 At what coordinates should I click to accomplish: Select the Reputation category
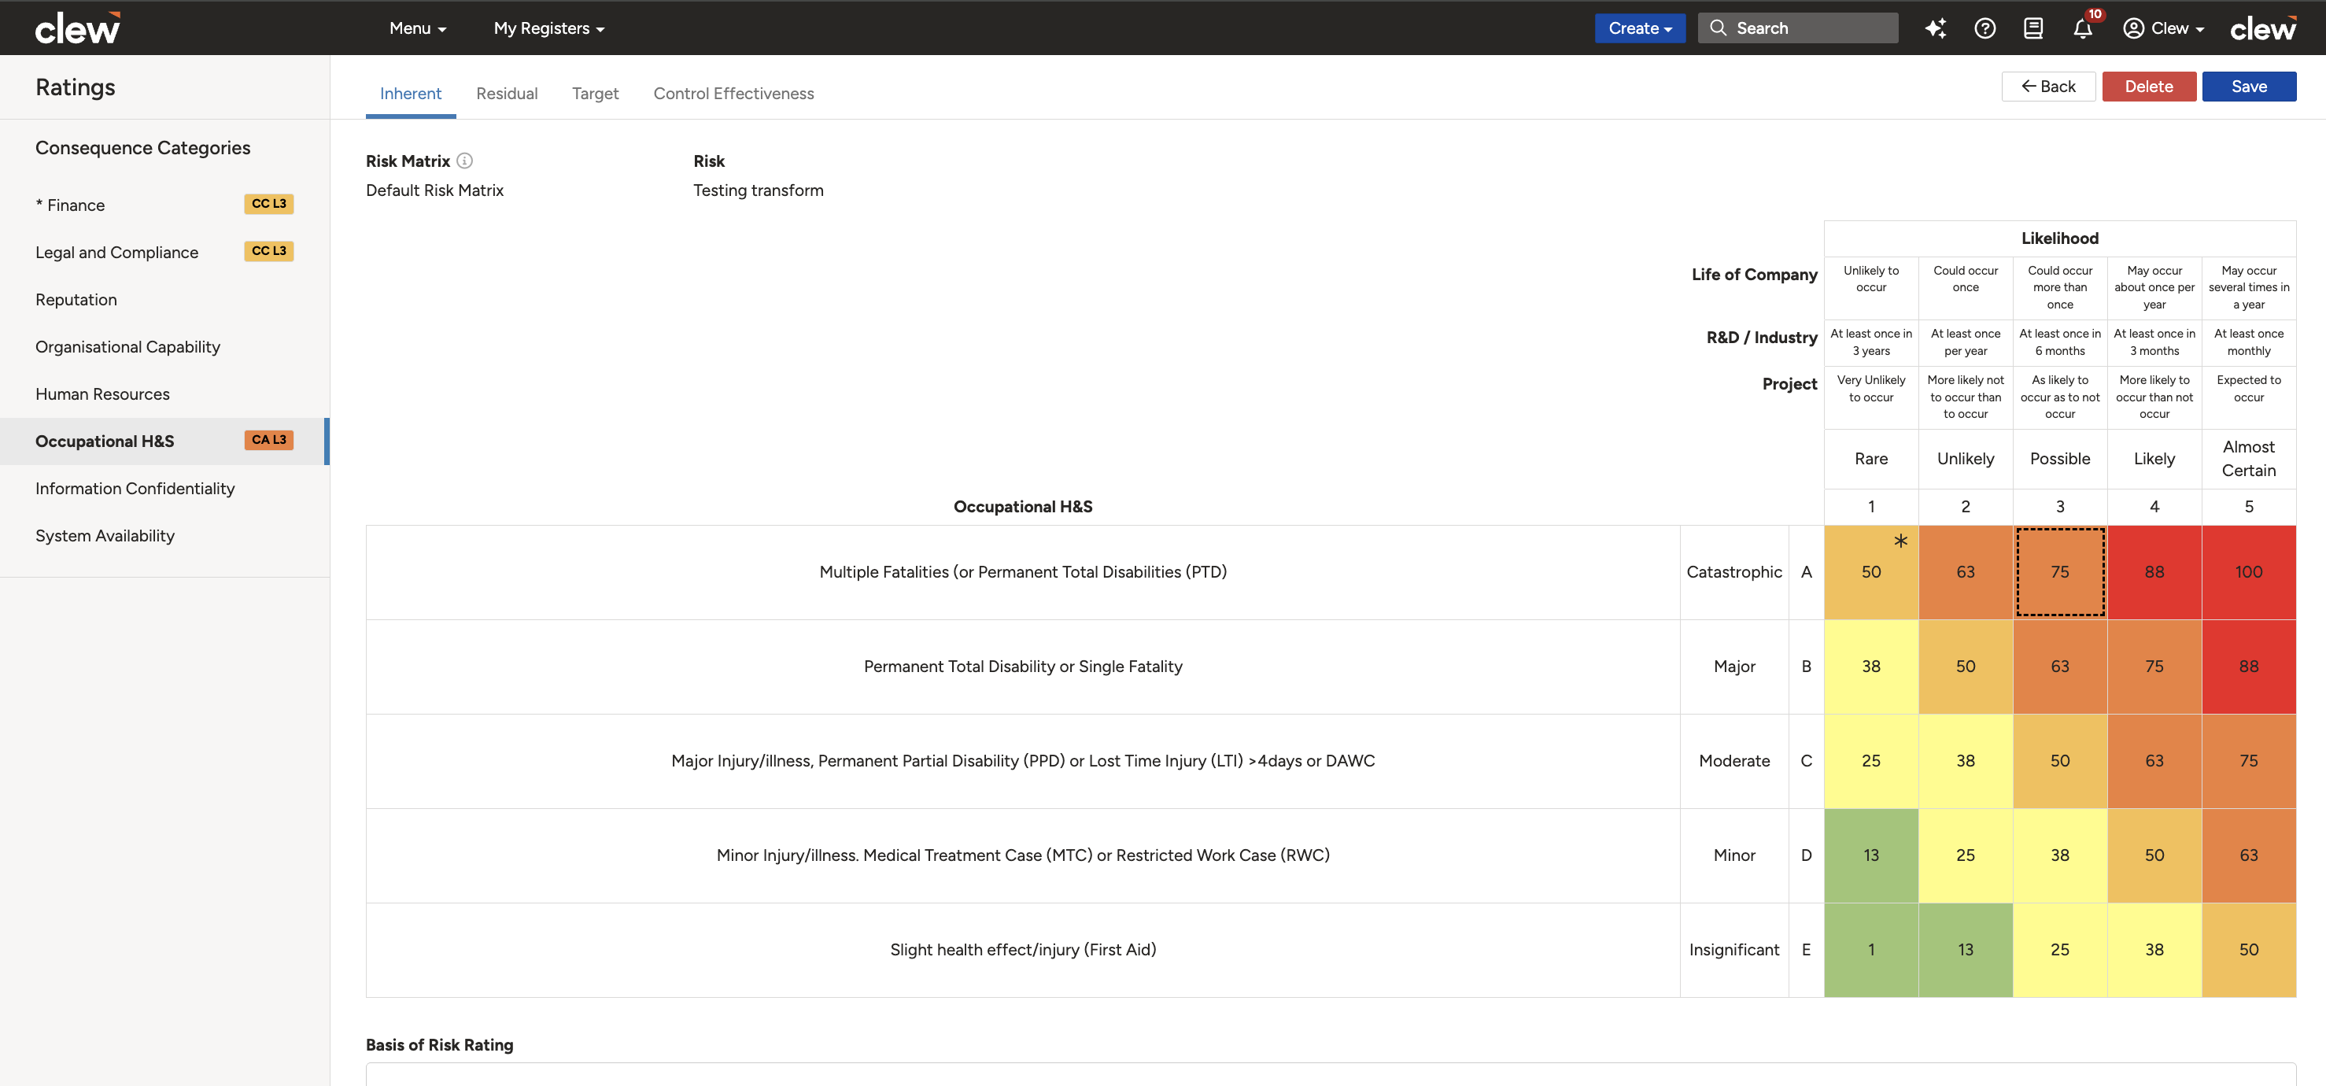164,300
